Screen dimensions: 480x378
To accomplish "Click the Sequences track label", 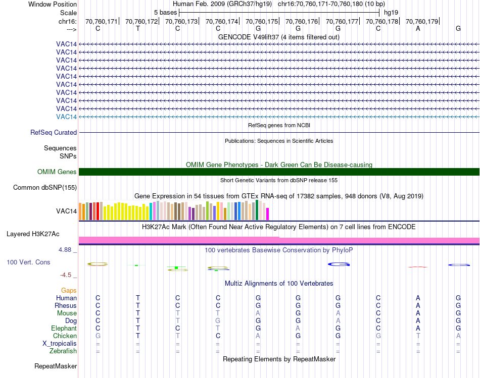I will [x=60, y=148].
